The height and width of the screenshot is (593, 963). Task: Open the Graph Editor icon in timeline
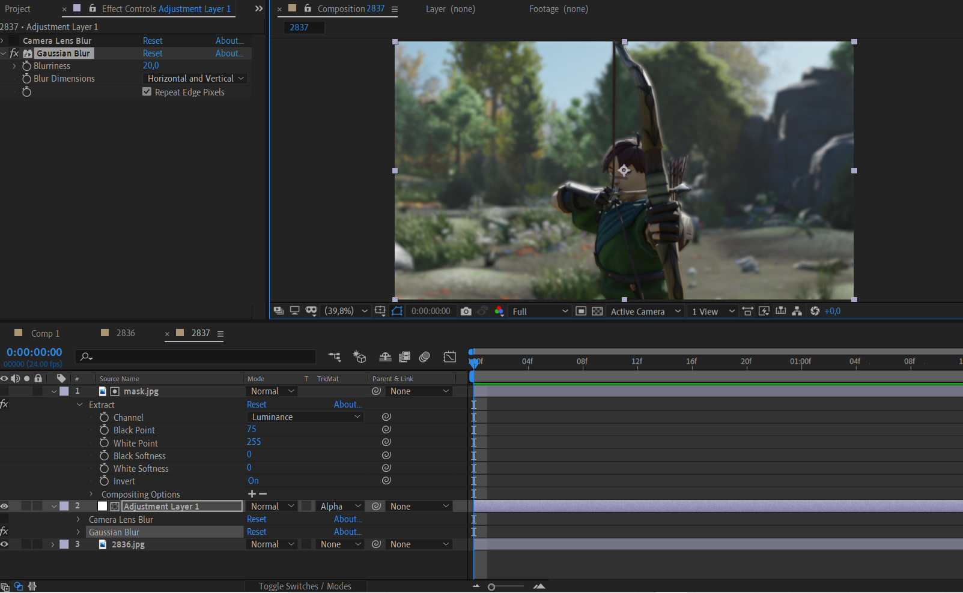pyautogui.click(x=449, y=357)
